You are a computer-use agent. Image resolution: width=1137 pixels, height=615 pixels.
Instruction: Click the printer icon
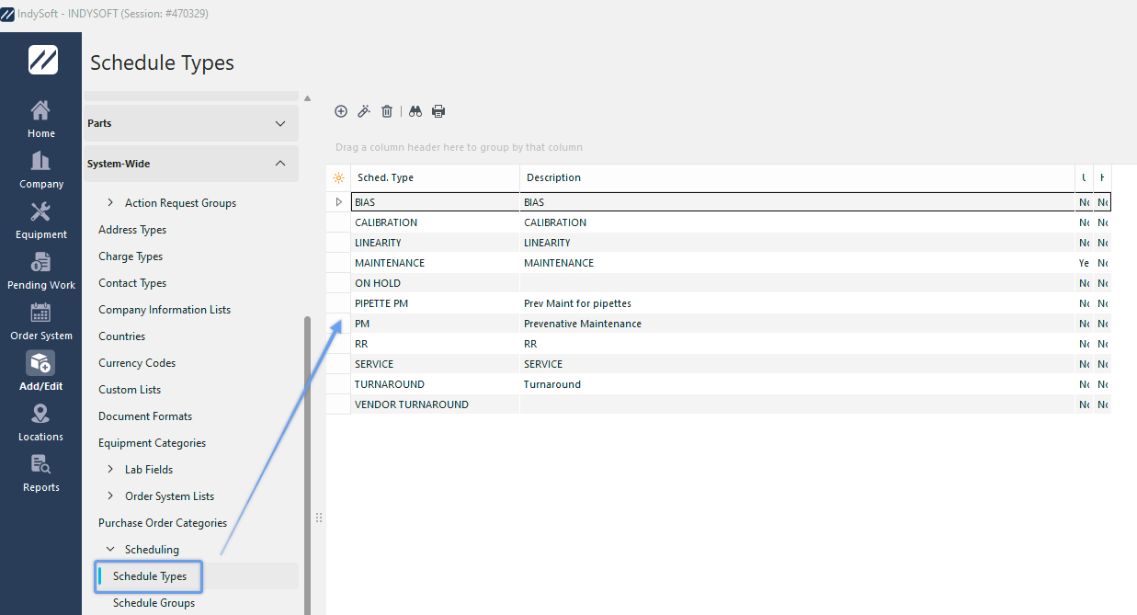pos(438,111)
